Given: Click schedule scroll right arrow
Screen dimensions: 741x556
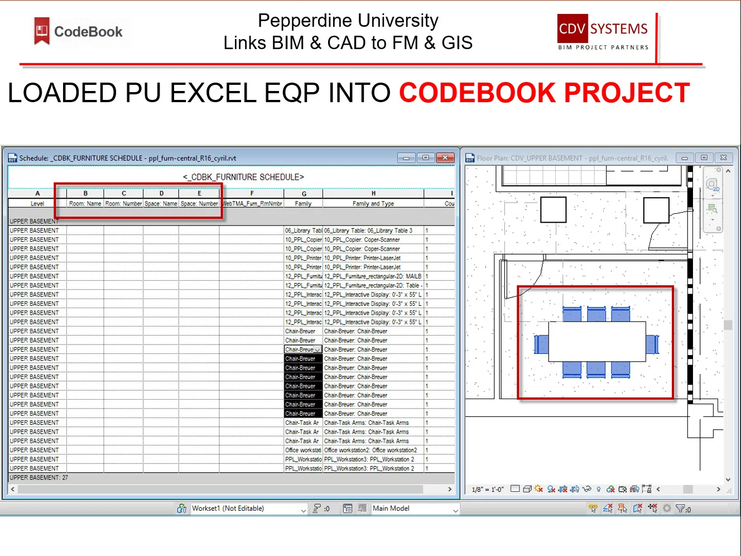Looking at the screenshot, I should 450,489.
